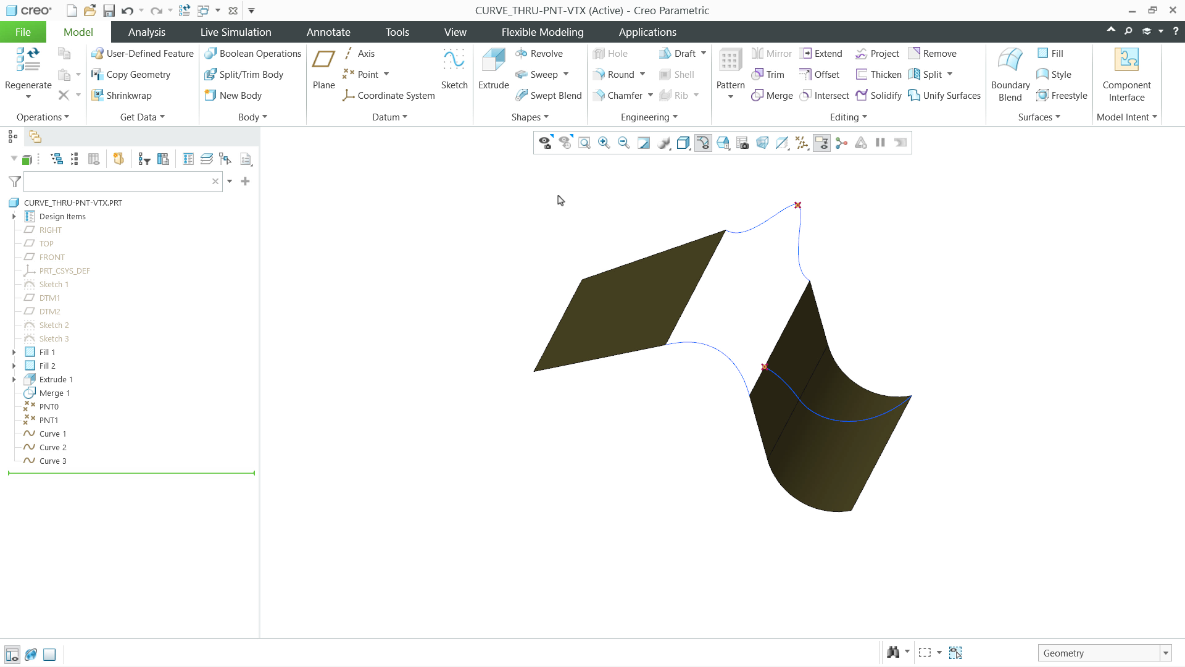
Task: Create a datum Plane
Action: click(x=323, y=69)
